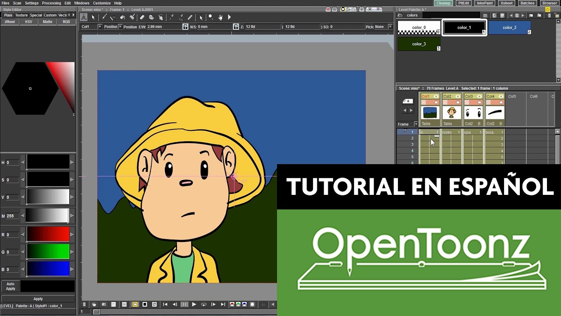
Task: Click the Col2 character thumbnail
Action: coord(451,113)
